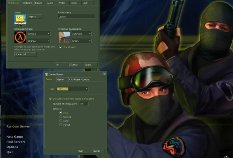Expand the Green crosshair color dropdown
The image size is (233, 158).
(90, 41)
